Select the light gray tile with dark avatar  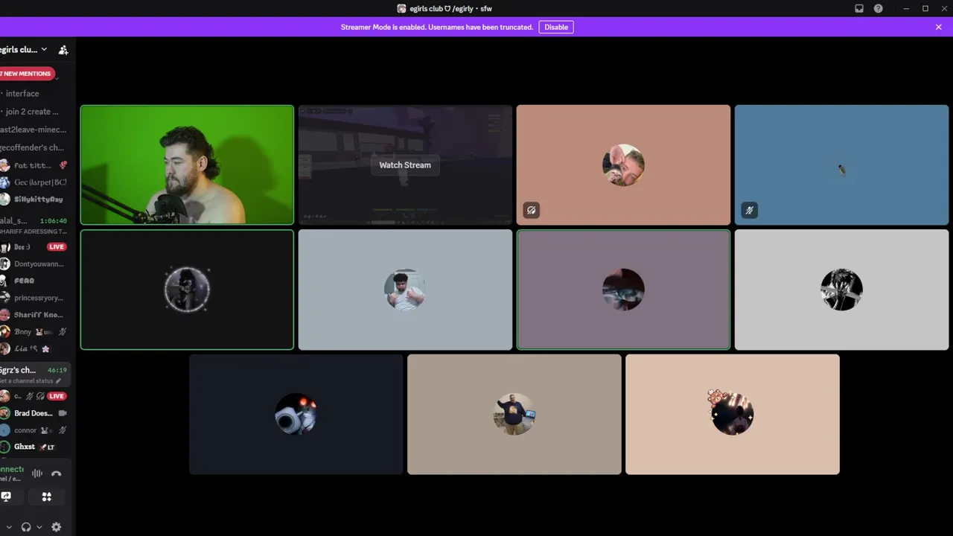[841, 290]
